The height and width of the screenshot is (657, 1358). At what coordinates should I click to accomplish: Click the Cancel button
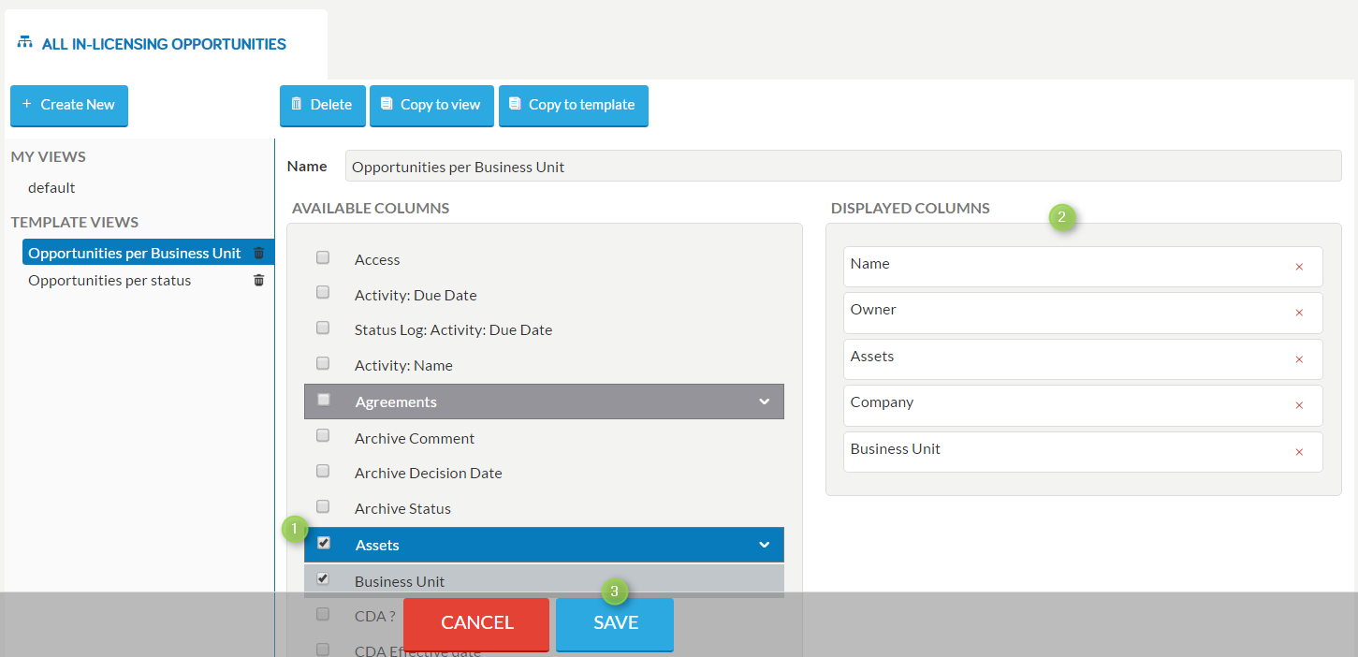[476, 624]
